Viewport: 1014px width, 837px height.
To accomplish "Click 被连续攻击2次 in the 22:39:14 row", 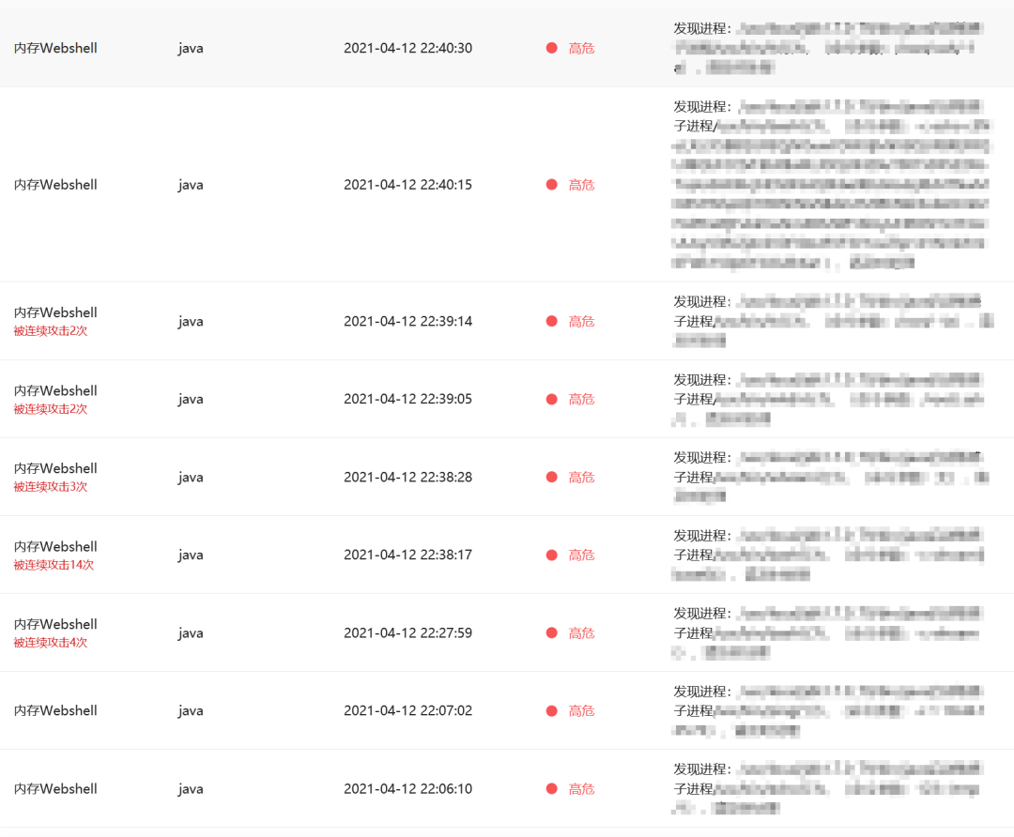I will tap(51, 331).
